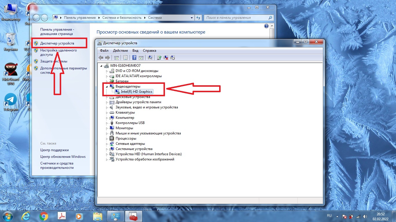This screenshot has width=396, height=222.
Task: Click the scan for hardware changes icon
Action: click(x=150, y=58)
